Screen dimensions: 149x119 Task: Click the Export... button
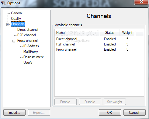pyautogui.click(x=39, y=113)
